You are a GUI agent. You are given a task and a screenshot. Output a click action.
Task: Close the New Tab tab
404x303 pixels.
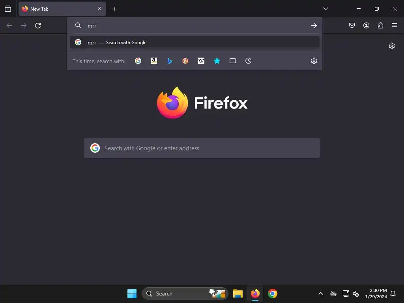[99, 9]
